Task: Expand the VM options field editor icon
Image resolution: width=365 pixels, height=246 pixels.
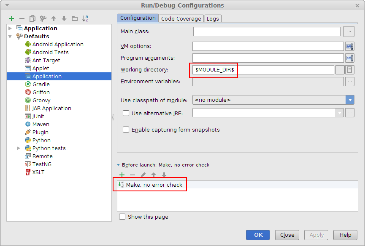Action: [349, 46]
